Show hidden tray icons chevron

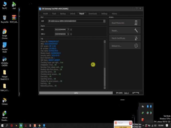pos(143,126)
